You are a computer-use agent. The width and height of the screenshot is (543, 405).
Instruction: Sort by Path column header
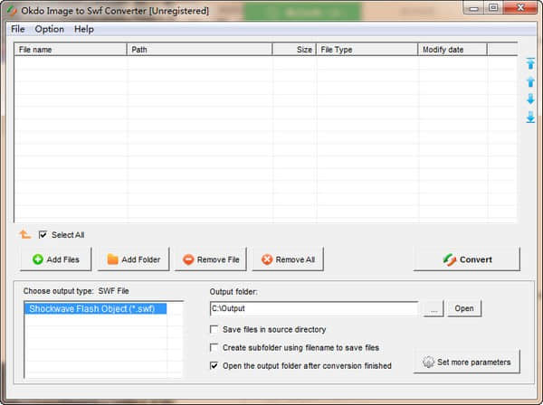click(200, 50)
